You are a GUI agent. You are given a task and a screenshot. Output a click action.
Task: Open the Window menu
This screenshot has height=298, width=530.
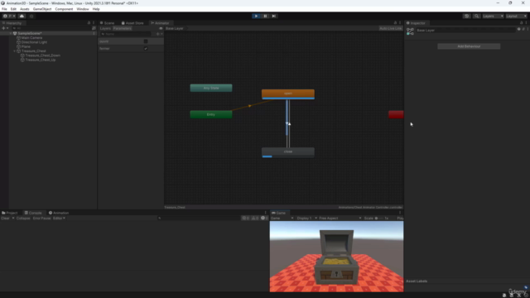[x=83, y=9]
